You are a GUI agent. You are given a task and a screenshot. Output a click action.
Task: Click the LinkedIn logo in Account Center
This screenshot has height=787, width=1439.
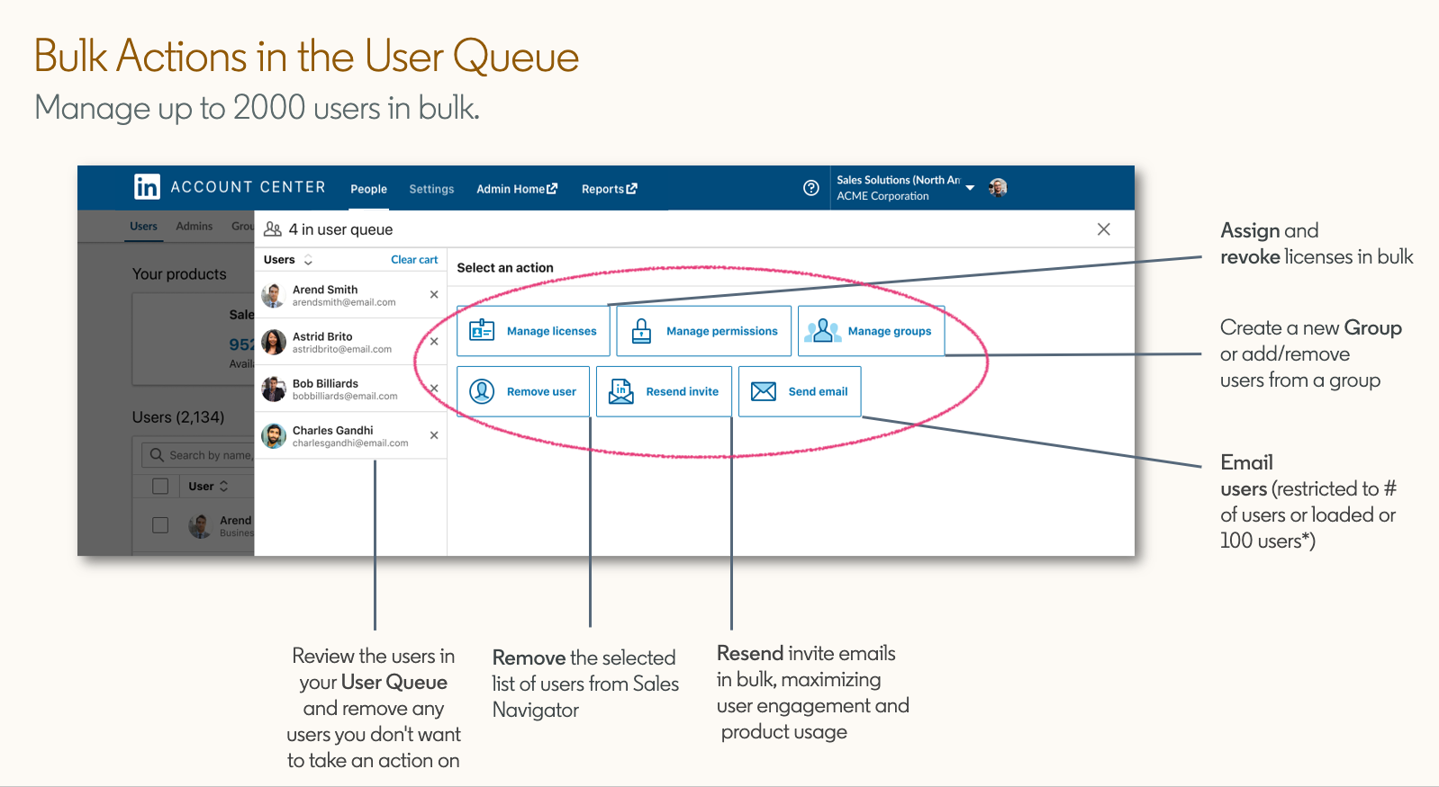(147, 186)
